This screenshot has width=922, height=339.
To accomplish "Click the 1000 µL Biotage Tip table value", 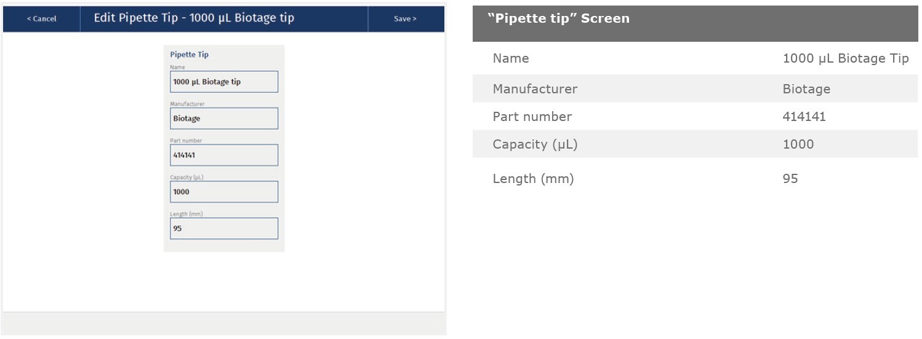I will coord(845,59).
